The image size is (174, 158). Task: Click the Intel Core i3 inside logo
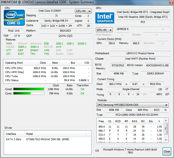14,18
